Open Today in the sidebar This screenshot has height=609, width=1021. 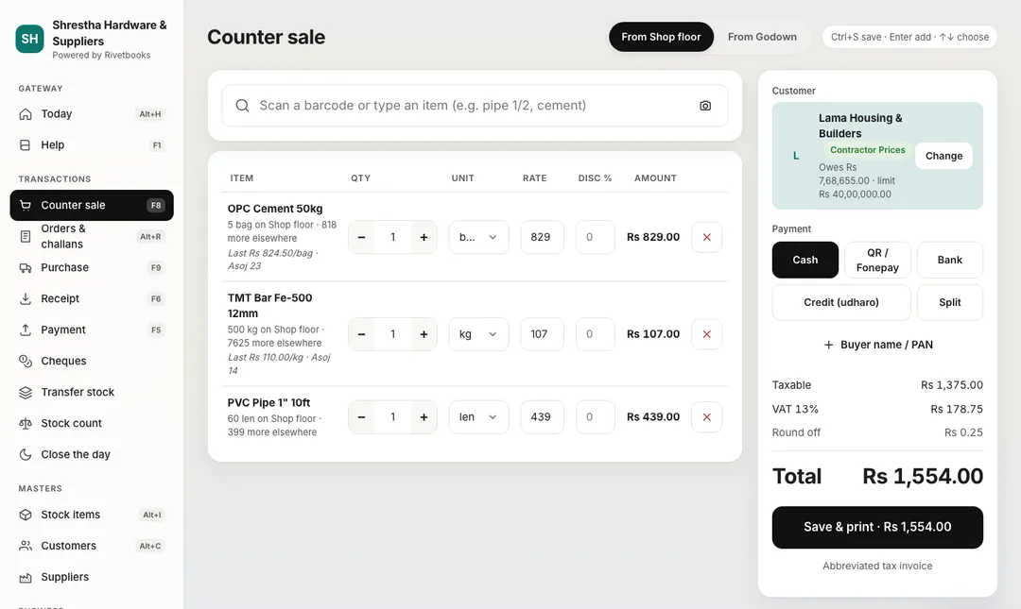(x=92, y=114)
